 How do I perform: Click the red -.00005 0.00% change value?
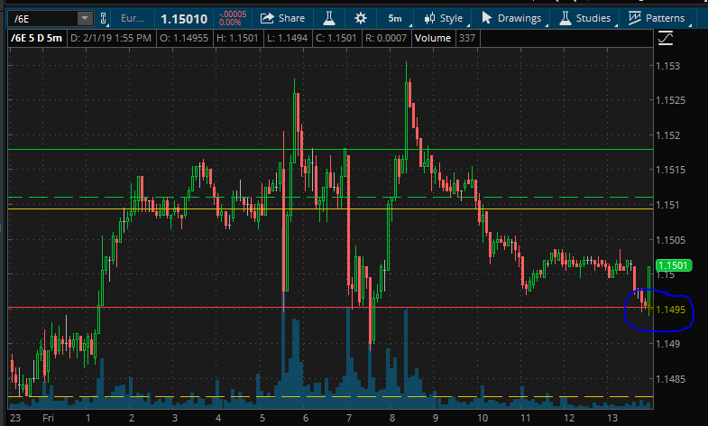click(233, 18)
